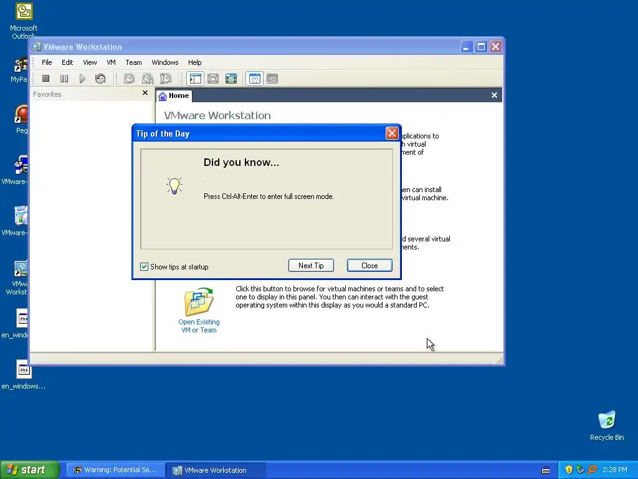Close the Favorites pane with its X
The image size is (638, 479).
coord(145,93)
